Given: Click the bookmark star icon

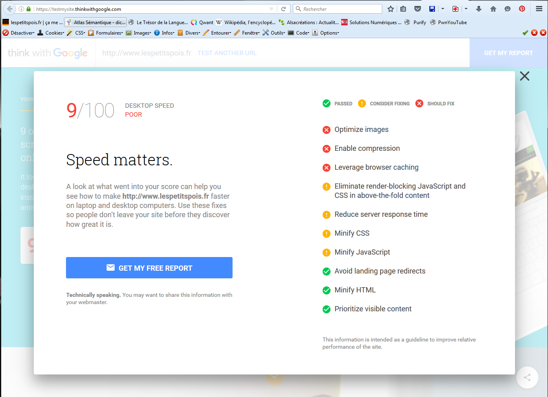Looking at the screenshot, I should click(x=390, y=9).
